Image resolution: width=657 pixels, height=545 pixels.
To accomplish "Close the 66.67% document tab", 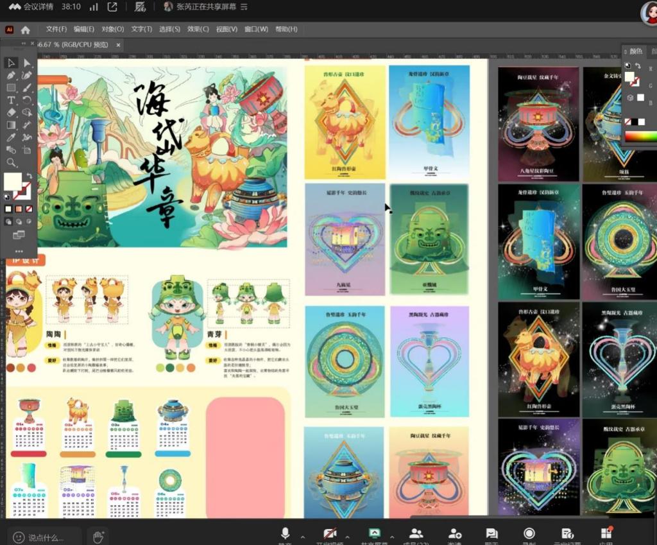I will [118, 45].
